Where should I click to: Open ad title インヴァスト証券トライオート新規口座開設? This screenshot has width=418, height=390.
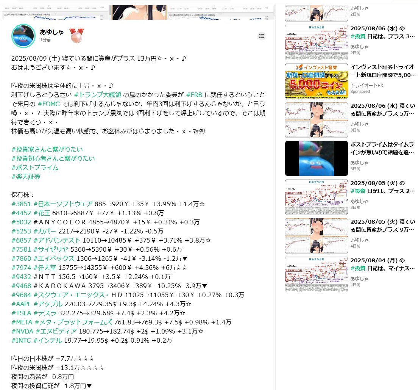[383, 71]
